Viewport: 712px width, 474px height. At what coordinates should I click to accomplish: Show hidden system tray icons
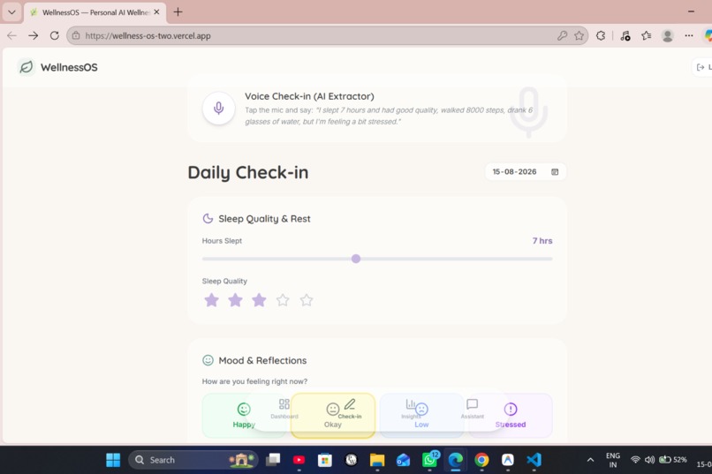[x=590, y=460]
